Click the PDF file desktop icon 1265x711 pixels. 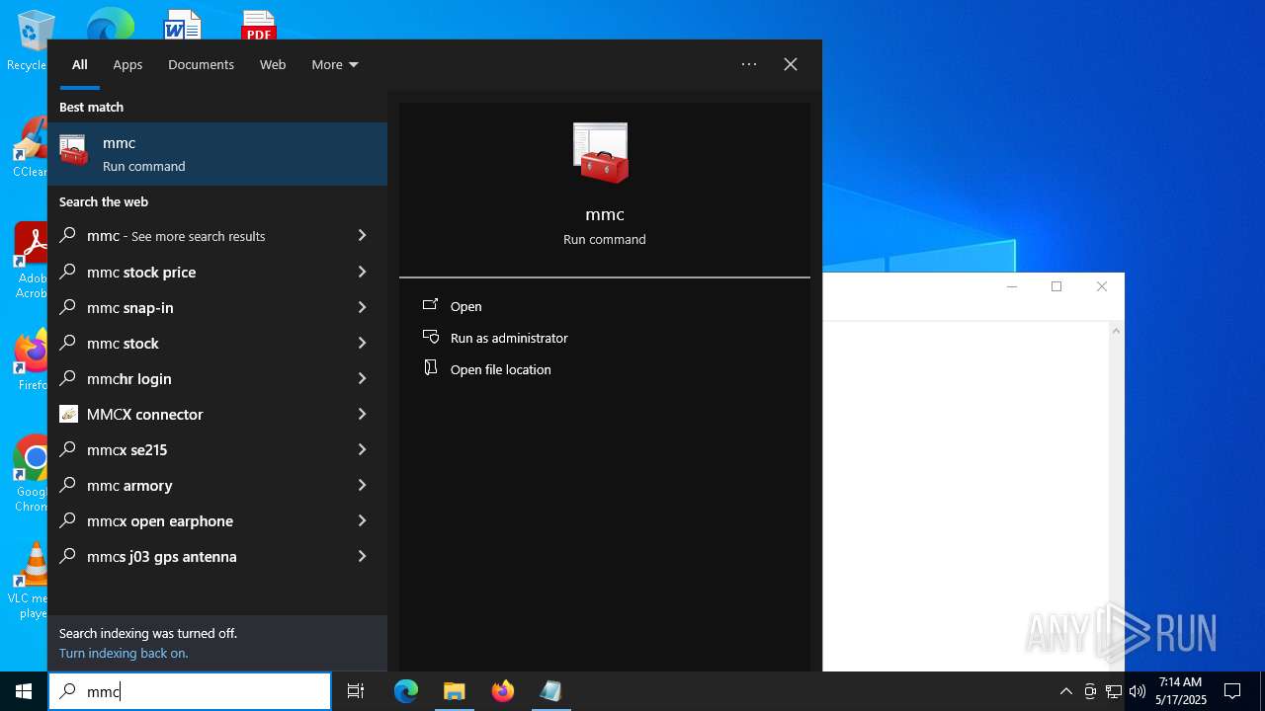[259, 25]
